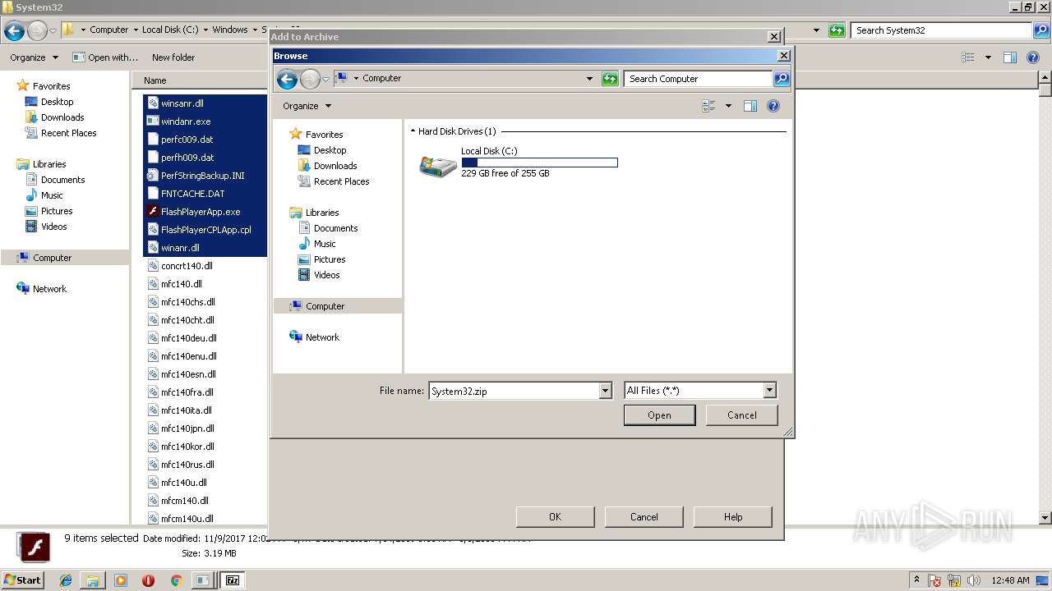Open File name combo box dropdown

(606, 391)
